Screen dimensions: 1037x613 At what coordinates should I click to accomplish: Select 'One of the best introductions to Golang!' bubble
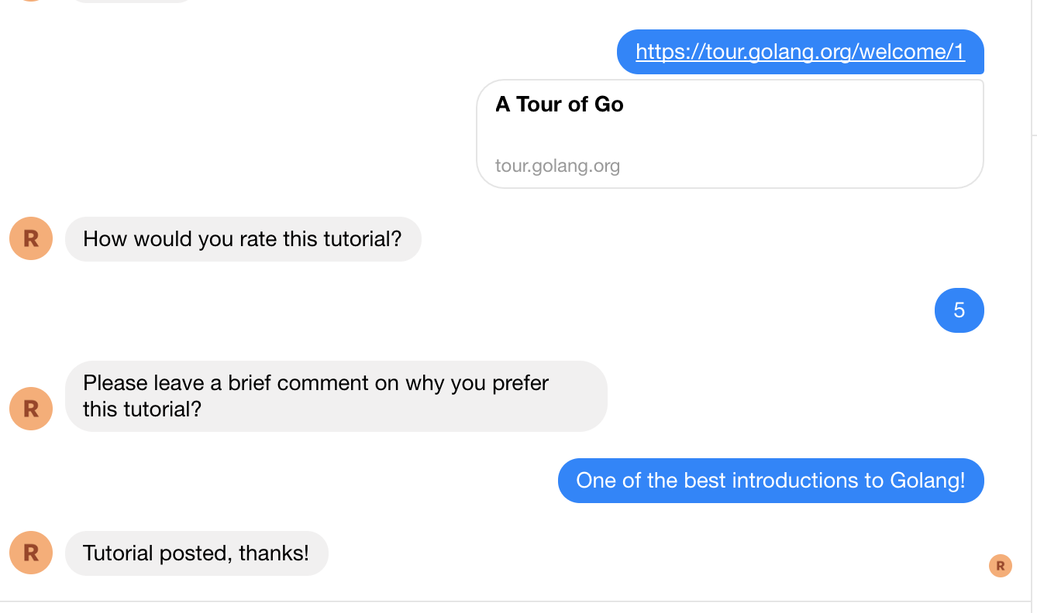coord(770,481)
